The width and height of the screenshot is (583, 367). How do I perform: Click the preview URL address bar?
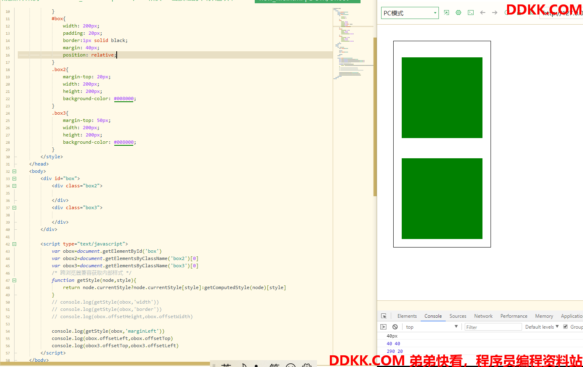pyautogui.click(x=562, y=13)
